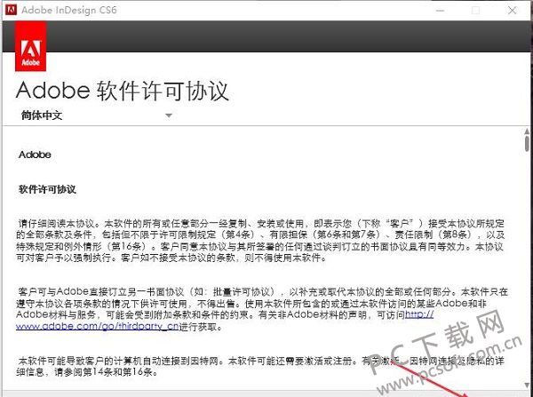Close the Adobe InDesign CS6 installer
The width and height of the screenshot is (533, 397).
pyautogui.click(x=513, y=10)
